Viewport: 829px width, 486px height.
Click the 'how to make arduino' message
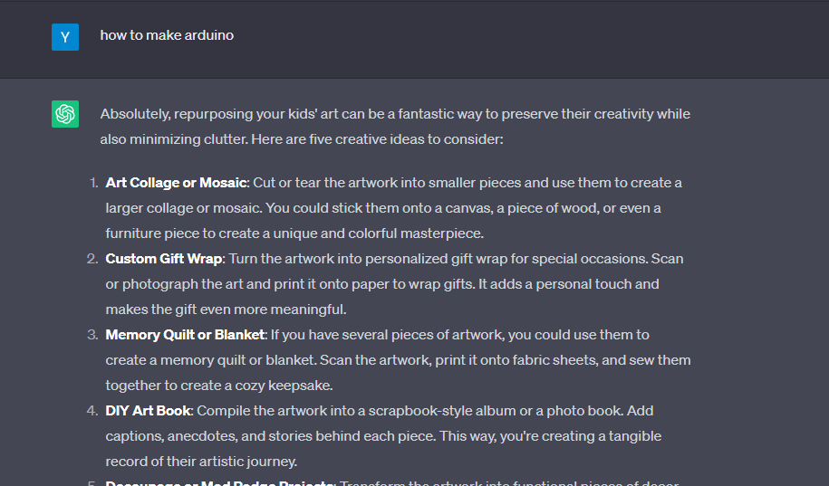click(167, 35)
